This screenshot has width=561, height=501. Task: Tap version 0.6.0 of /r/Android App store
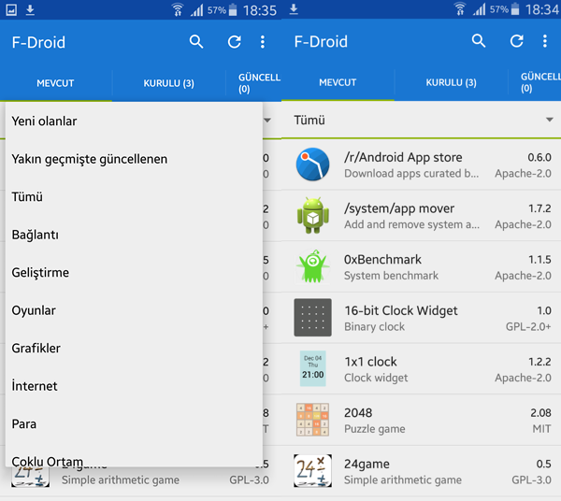(x=539, y=157)
